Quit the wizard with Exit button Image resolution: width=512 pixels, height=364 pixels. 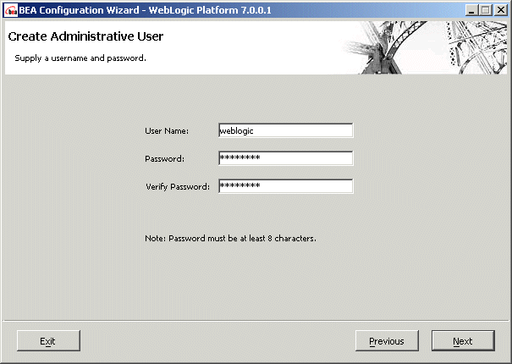coord(48,341)
